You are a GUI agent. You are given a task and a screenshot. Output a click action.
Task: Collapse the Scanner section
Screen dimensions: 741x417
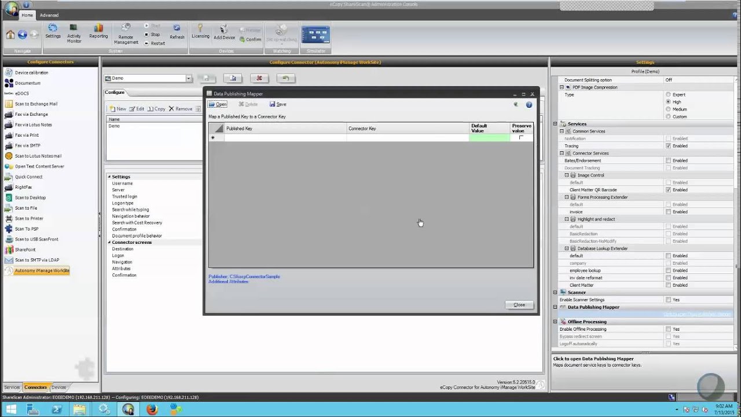click(x=555, y=292)
